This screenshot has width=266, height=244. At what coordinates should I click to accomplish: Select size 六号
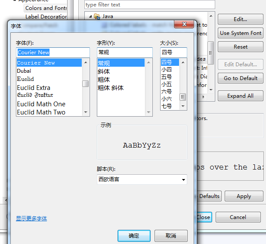[170, 91]
